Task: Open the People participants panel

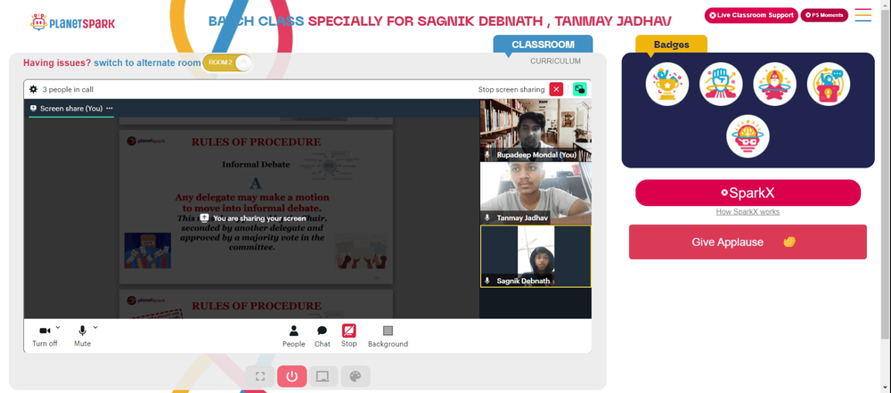Action: click(294, 336)
